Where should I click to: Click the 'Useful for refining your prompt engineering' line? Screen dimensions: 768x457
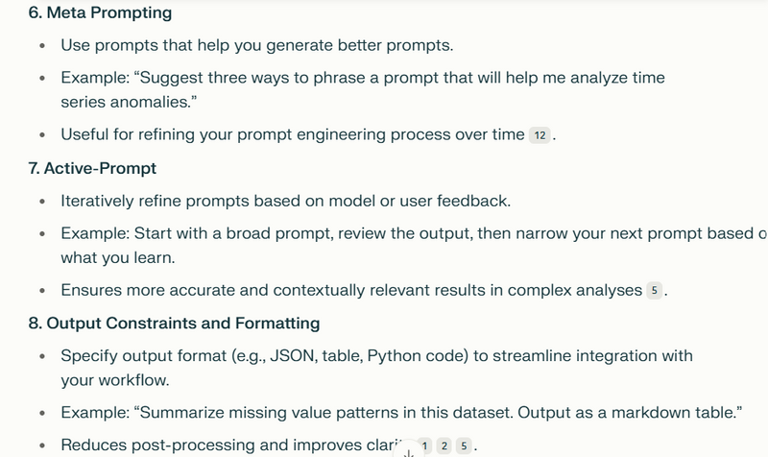click(293, 134)
